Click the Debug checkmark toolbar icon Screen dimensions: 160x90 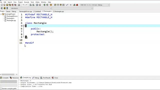pos(67,5)
